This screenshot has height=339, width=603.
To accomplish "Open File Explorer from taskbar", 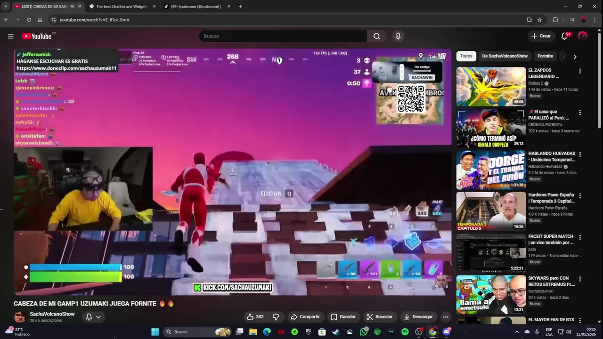I will 253,332.
